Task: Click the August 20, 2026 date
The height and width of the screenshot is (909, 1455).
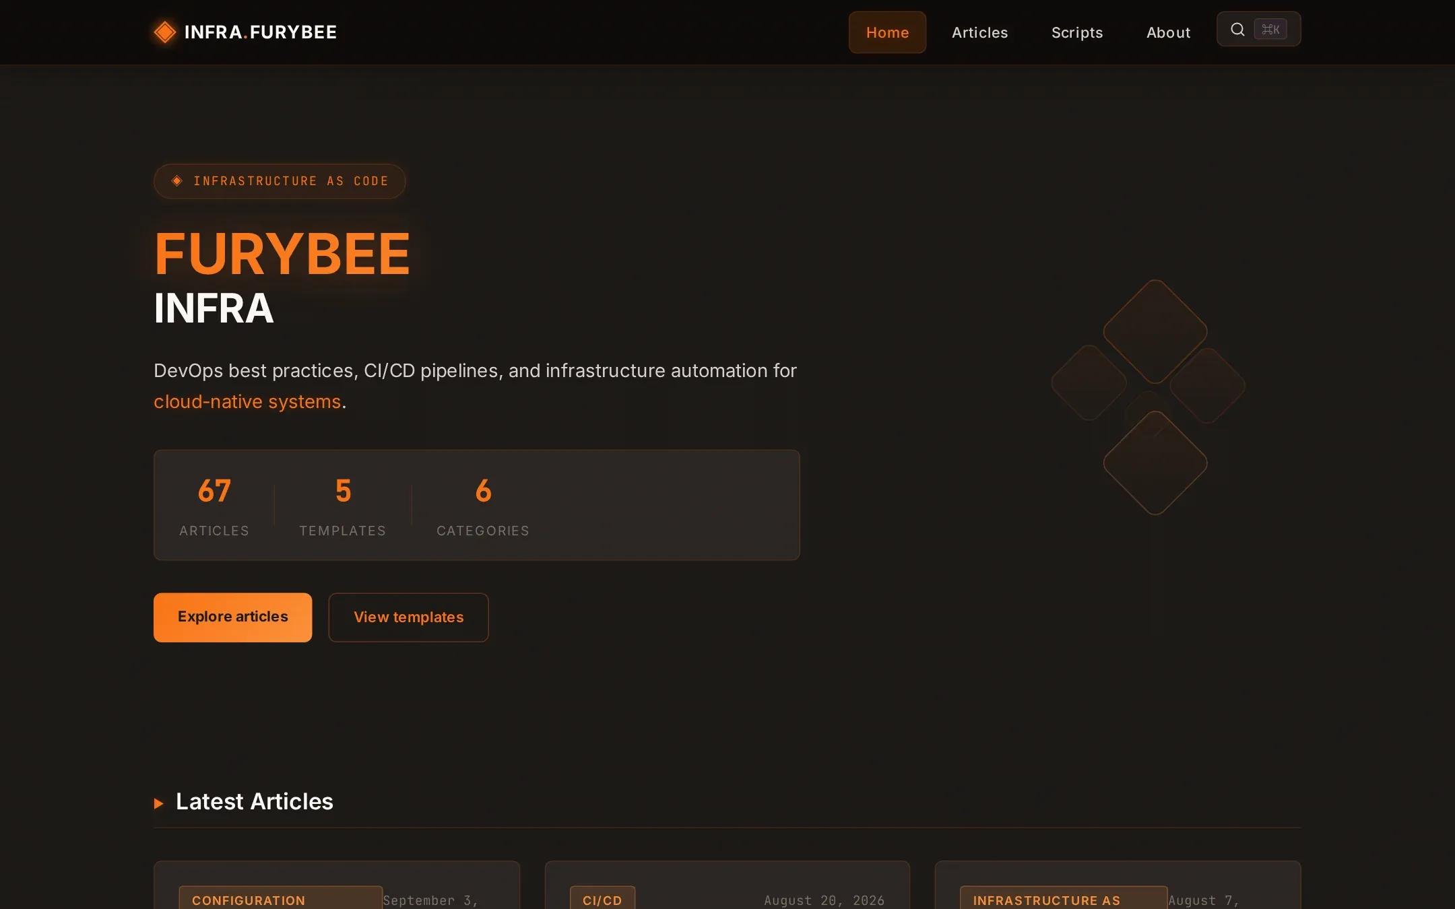Action: click(x=824, y=900)
